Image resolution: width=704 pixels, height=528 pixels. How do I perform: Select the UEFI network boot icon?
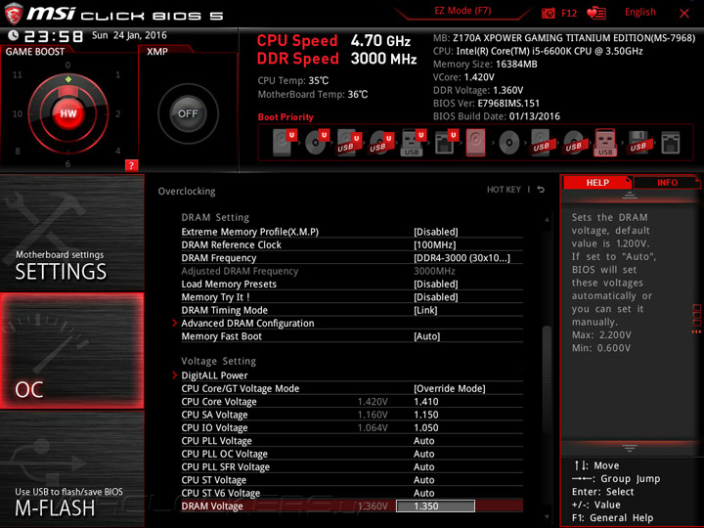(x=446, y=143)
